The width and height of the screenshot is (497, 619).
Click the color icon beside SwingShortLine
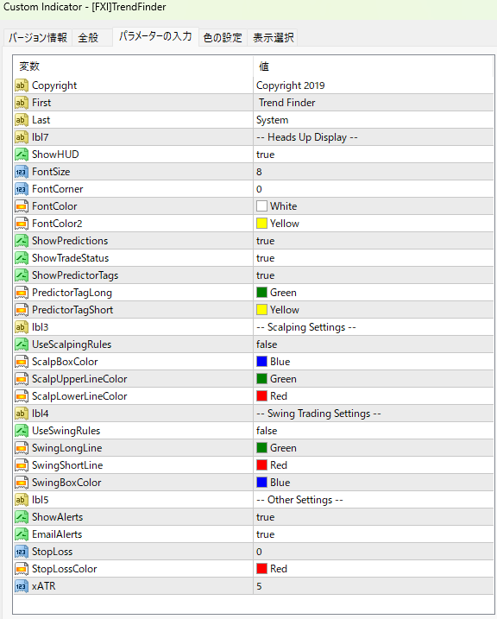(22, 465)
